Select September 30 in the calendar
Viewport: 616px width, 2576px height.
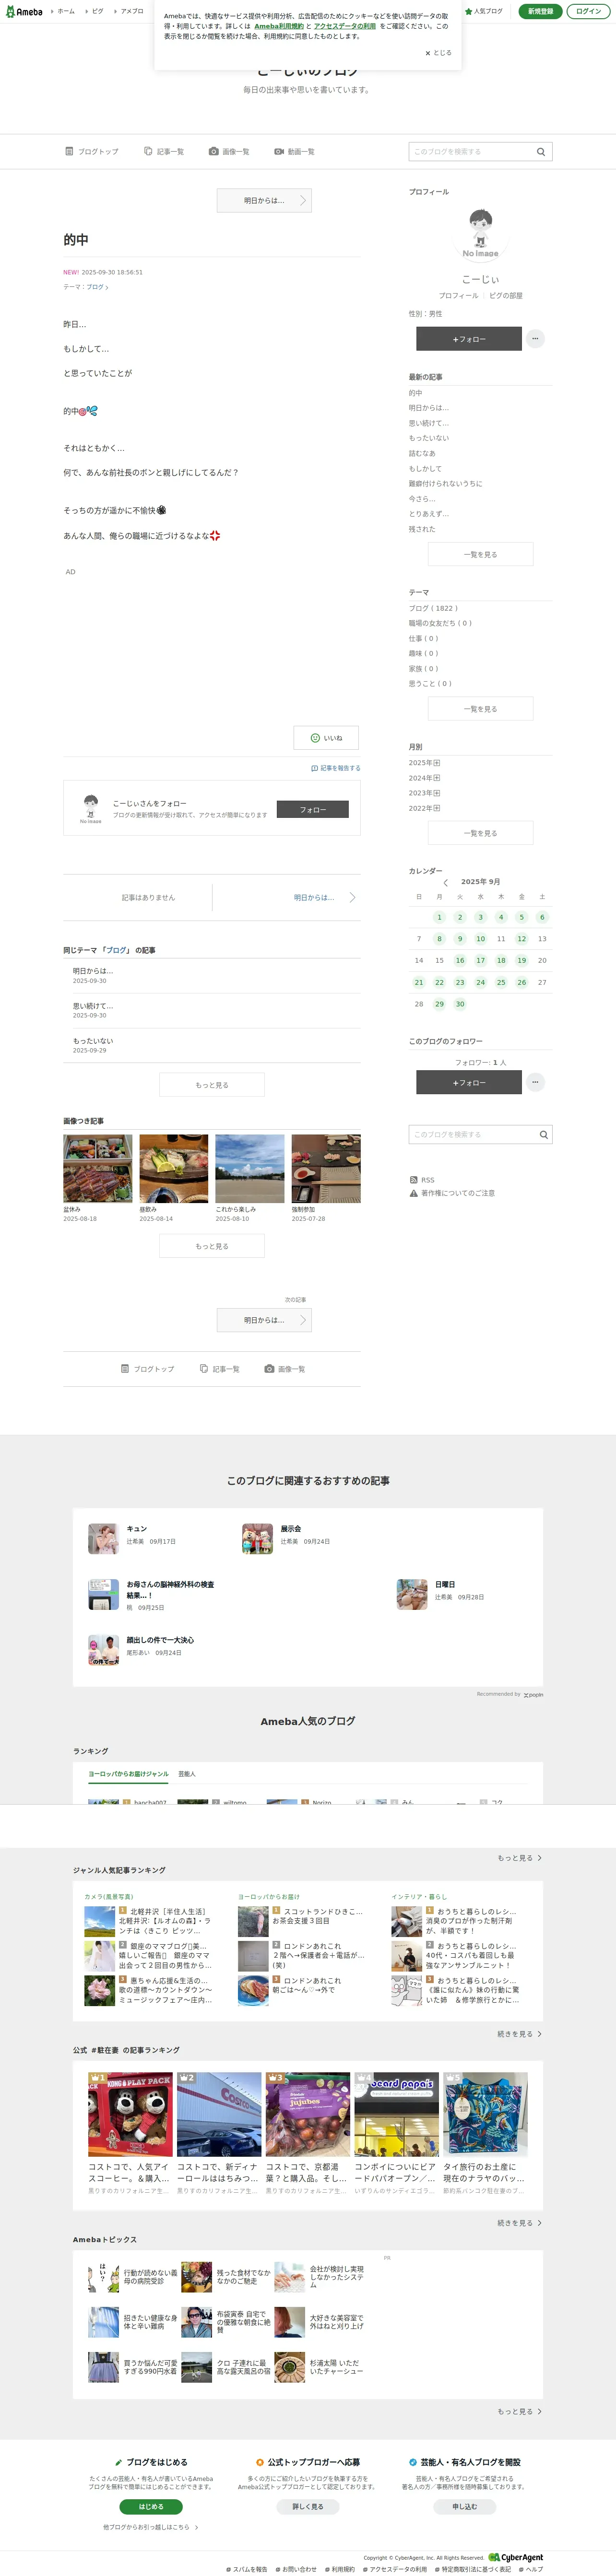[x=460, y=1004]
